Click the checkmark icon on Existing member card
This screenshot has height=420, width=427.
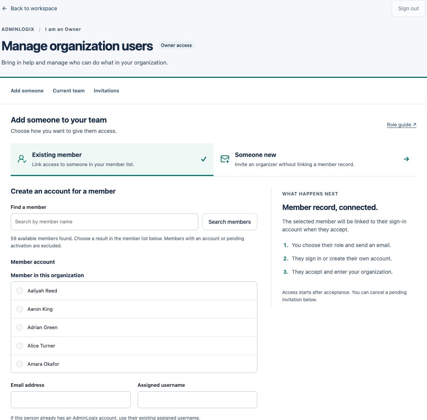[x=204, y=159]
